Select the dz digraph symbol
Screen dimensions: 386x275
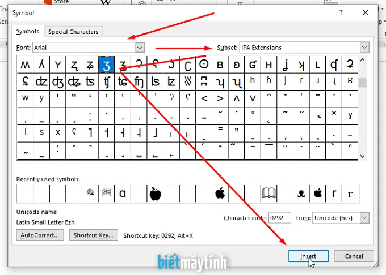[x=41, y=81]
